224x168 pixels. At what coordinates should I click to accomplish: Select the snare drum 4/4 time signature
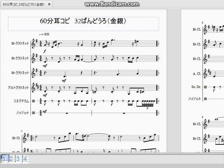[41, 101]
